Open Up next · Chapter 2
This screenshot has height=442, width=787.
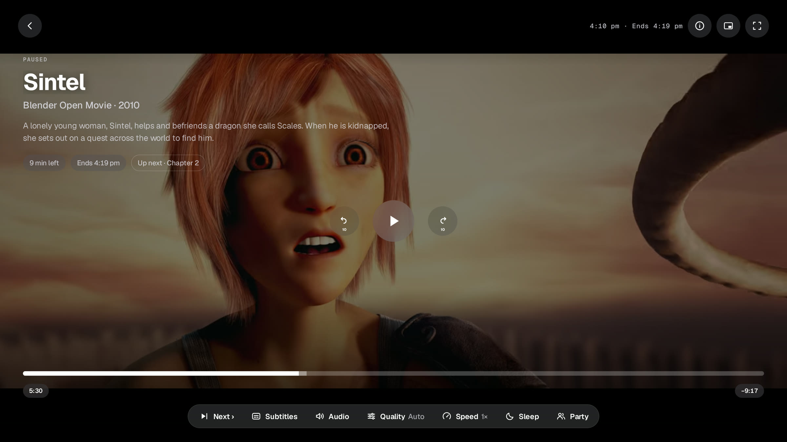pyautogui.click(x=168, y=163)
